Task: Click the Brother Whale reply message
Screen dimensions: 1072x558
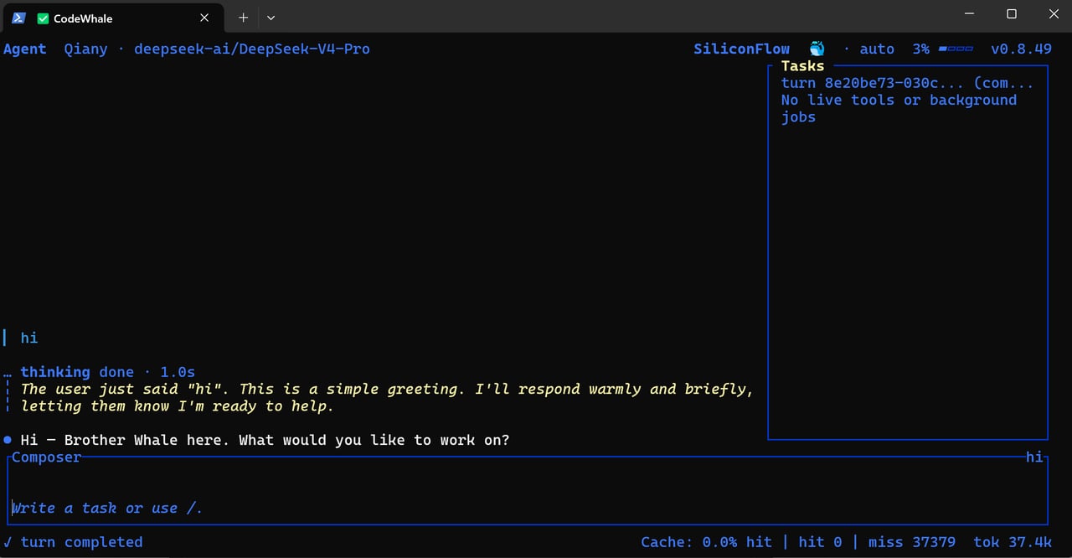Action: 265,440
